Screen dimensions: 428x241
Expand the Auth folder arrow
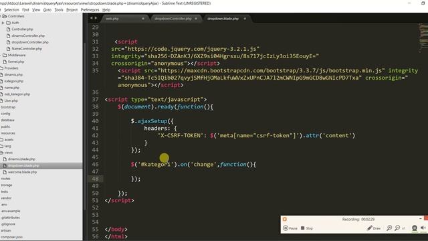[x=3, y=23]
